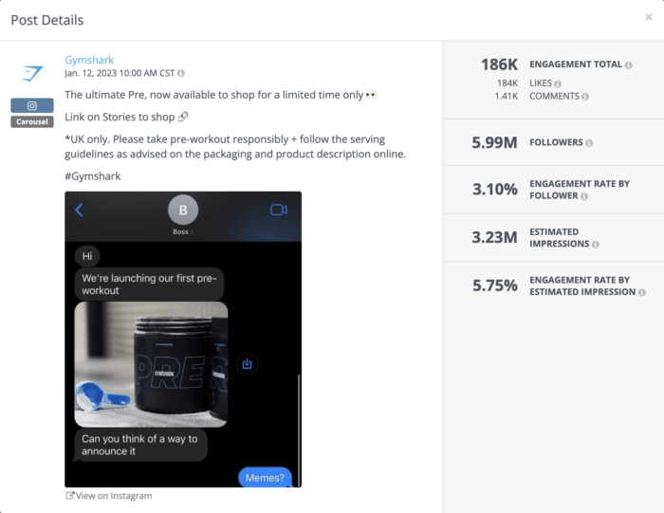Click the Instagram channel badge icon
664x513 pixels.
click(32, 105)
